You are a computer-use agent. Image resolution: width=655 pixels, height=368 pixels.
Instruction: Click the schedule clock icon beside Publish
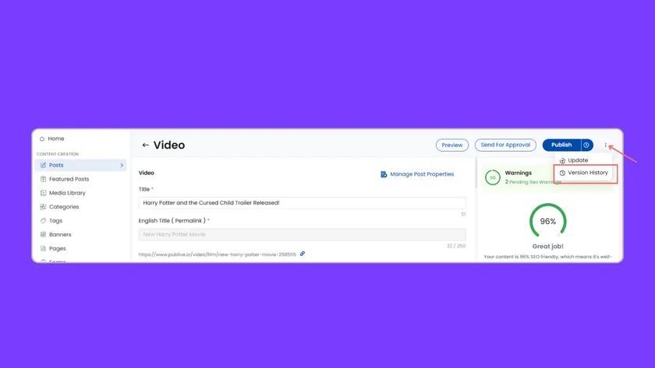pos(586,145)
